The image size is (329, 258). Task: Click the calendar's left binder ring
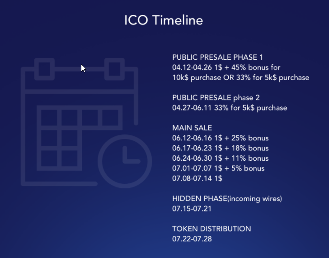click(45, 69)
